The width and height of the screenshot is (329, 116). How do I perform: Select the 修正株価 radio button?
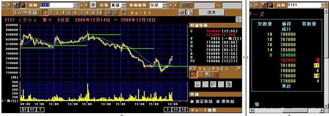(x=192, y=101)
